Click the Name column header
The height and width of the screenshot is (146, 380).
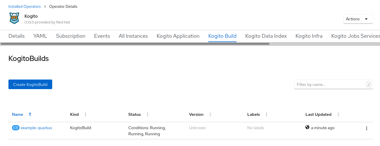[17, 114]
